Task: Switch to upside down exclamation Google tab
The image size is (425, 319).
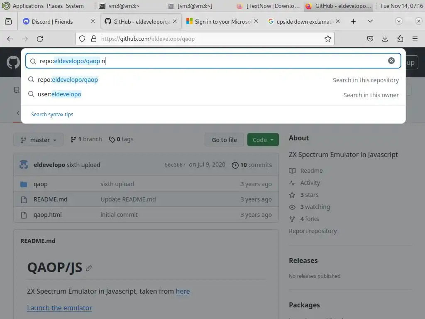Action: (x=303, y=22)
